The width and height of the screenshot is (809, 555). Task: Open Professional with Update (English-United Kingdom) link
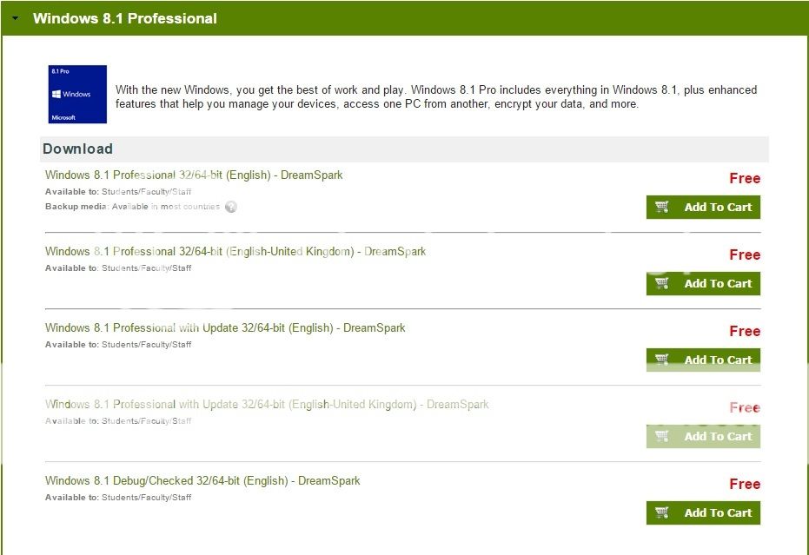tap(267, 404)
